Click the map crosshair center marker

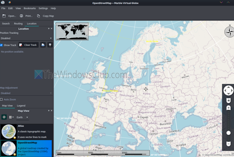[145, 89]
